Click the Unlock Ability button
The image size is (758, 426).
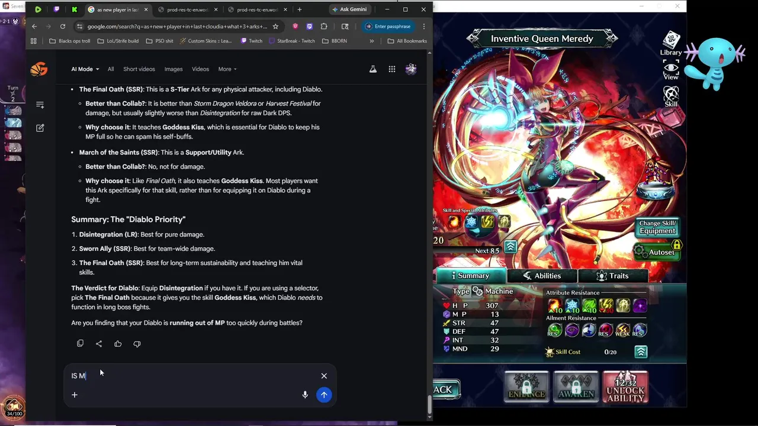(x=625, y=387)
